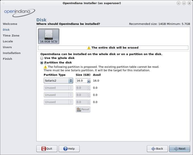Select the Locale step in the sidebar
193x155 pixels.
click(x=8, y=41)
